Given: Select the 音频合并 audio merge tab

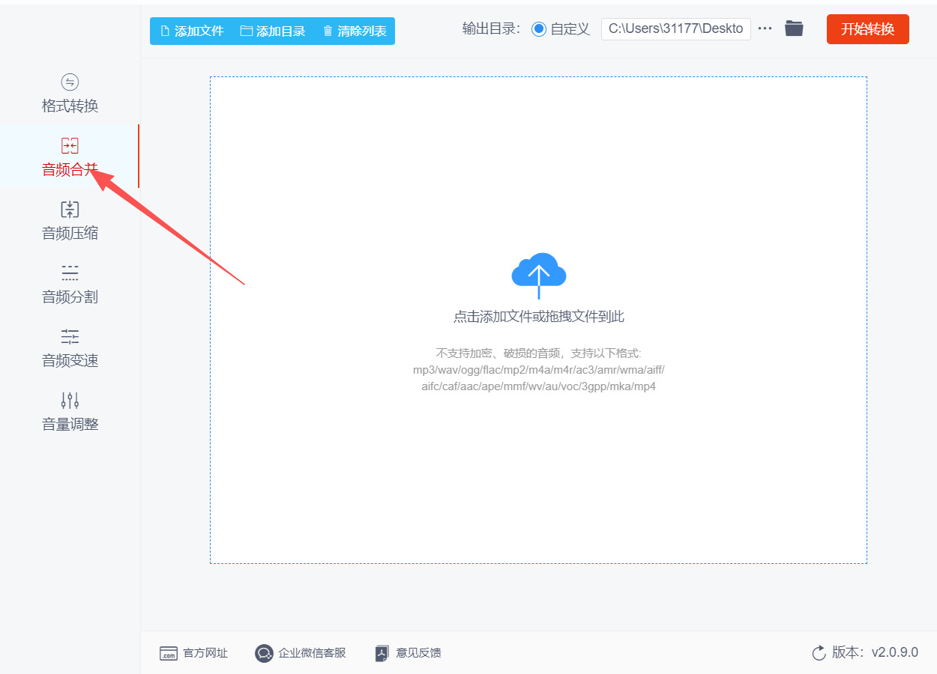Looking at the screenshot, I should (70, 157).
